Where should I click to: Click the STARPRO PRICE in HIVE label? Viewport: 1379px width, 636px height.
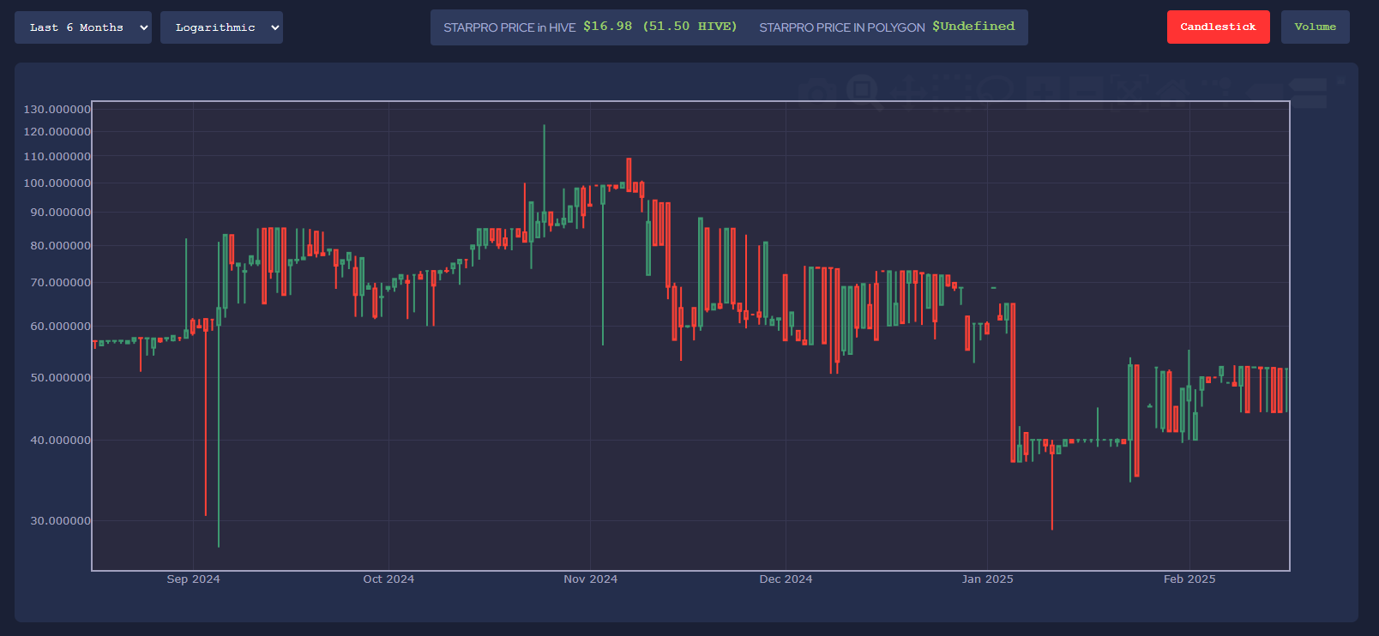[x=509, y=27]
